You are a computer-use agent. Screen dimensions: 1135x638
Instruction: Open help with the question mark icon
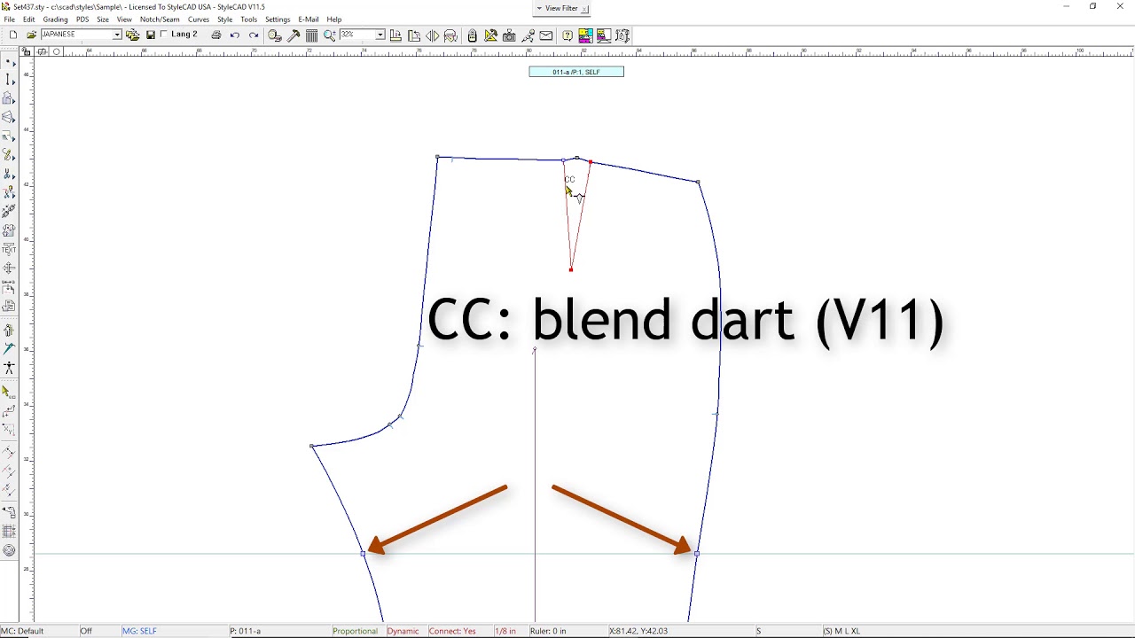click(567, 35)
